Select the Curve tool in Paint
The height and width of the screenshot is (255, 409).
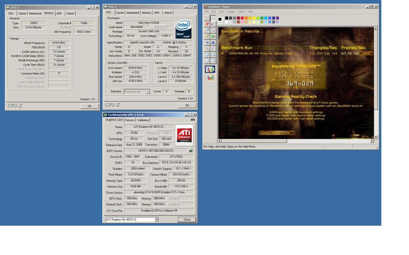213,48
